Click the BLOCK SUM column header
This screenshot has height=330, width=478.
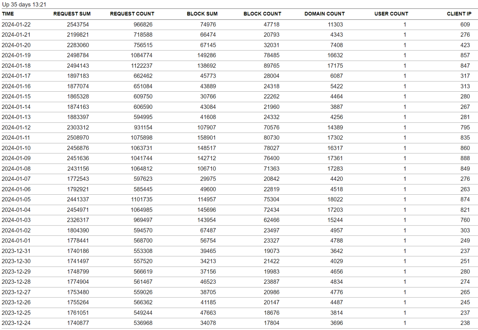[202, 14]
